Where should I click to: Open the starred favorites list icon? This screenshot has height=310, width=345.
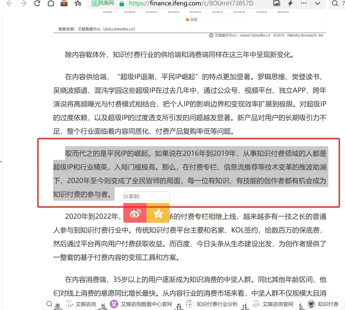(78, 3)
